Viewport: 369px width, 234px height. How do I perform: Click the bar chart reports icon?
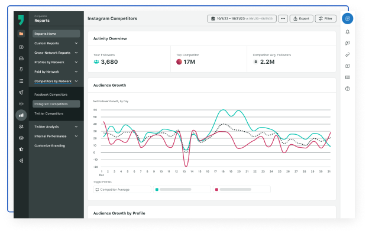click(21, 115)
